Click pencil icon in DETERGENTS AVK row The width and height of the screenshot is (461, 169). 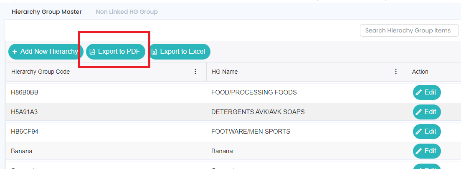coord(419,112)
